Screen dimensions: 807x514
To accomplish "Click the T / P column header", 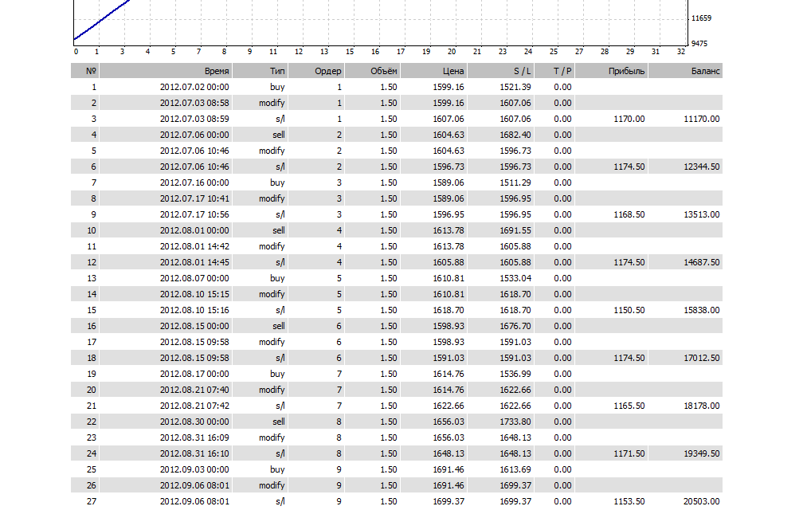I will [x=554, y=71].
